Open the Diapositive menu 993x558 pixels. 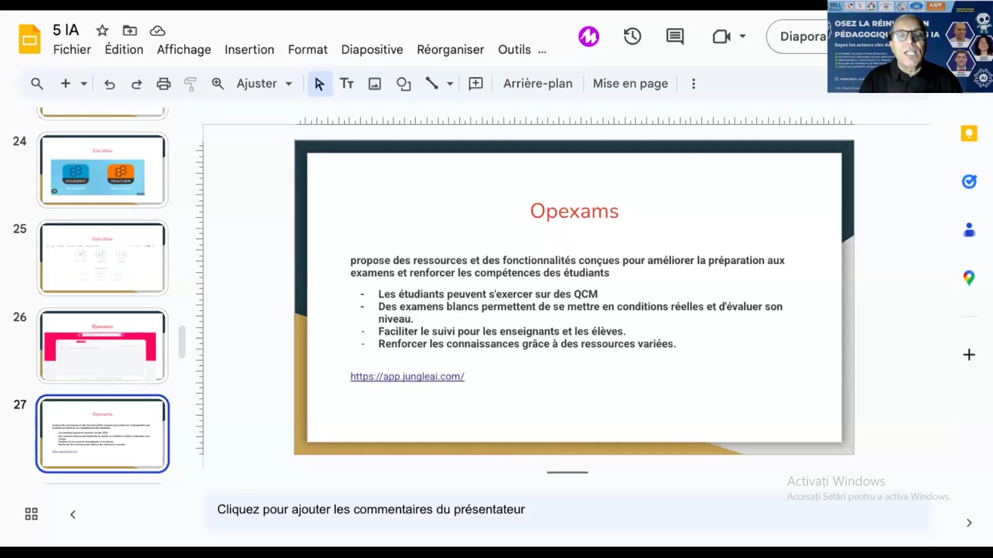coord(372,50)
